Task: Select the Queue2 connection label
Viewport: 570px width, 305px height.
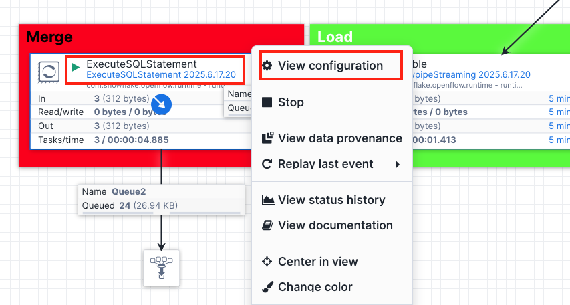Action: coord(128,192)
